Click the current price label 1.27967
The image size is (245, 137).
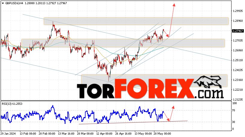238,31
